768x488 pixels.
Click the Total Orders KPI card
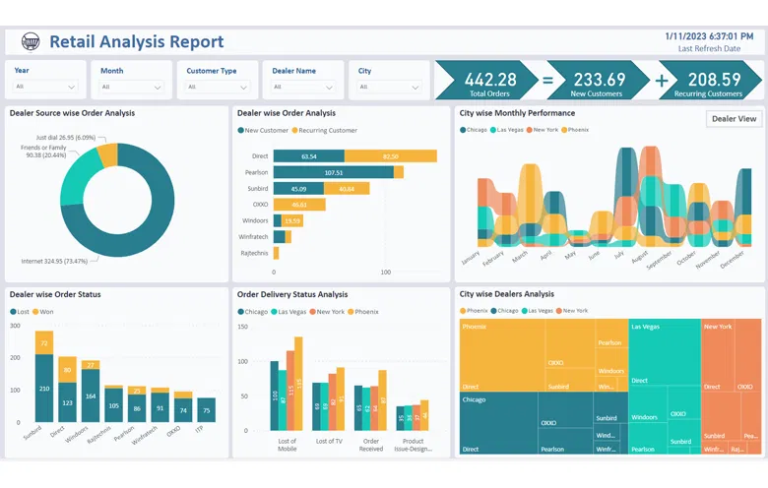coord(489,82)
